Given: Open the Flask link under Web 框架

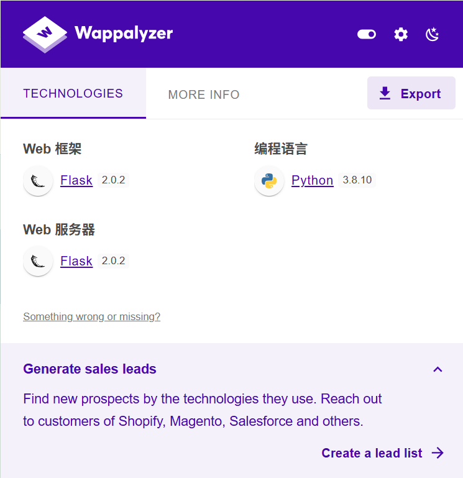Looking at the screenshot, I should (x=76, y=180).
